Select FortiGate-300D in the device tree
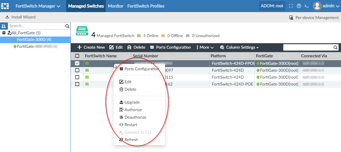 [x=34, y=39]
